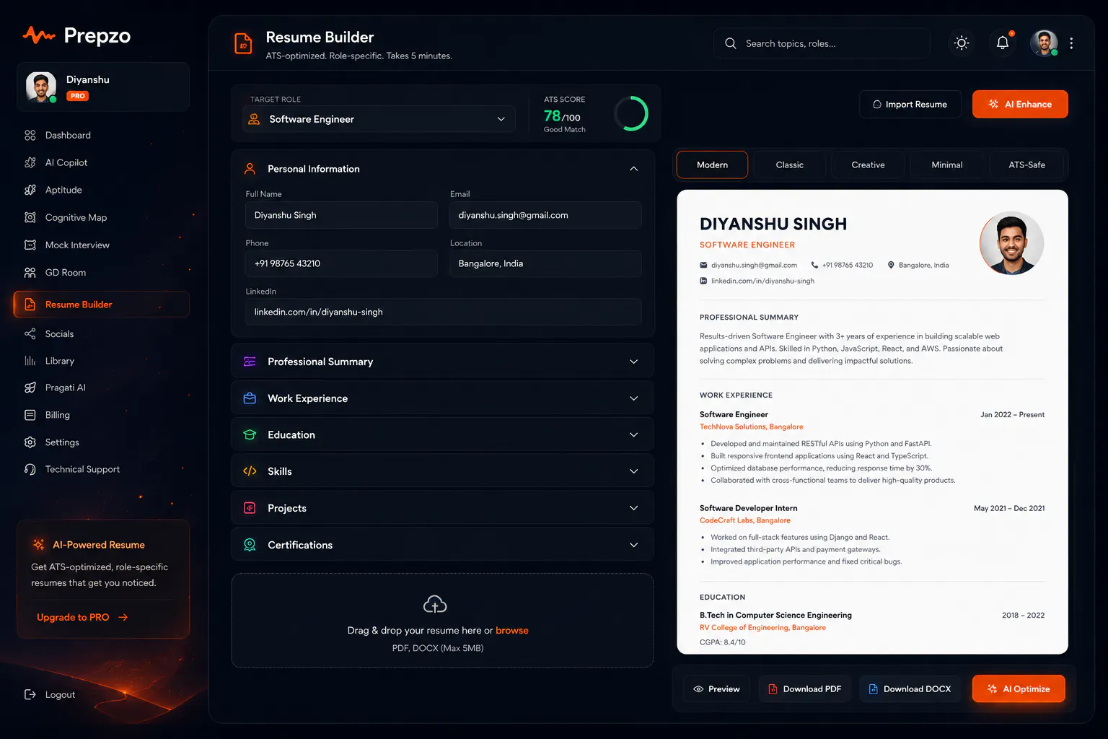Screen dimensions: 1108x739
Task: Collapse Personal Information section
Action: pos(633,169)
